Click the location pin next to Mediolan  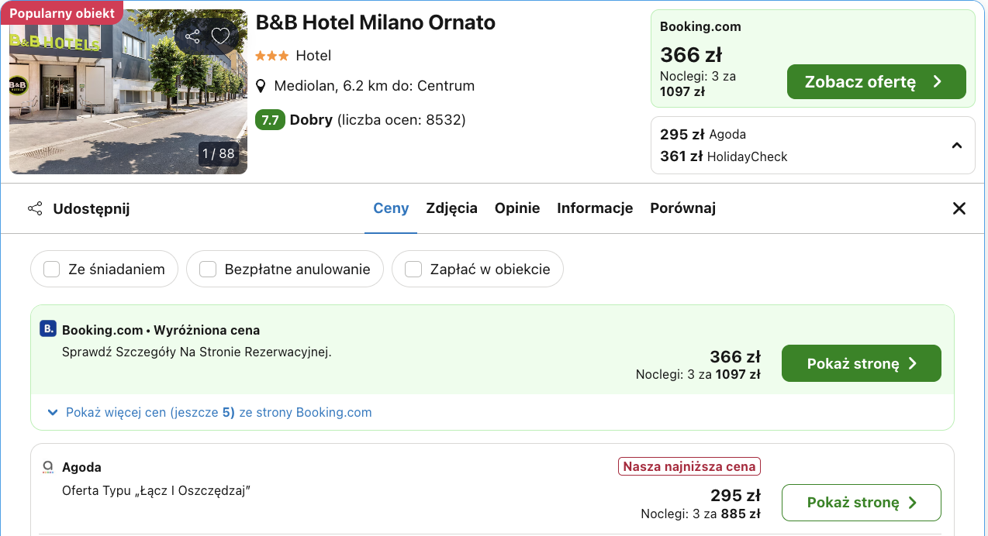pyautogui.click(x=261, y=85)
